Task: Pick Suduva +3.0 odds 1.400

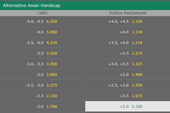Action: pos(128,74)
